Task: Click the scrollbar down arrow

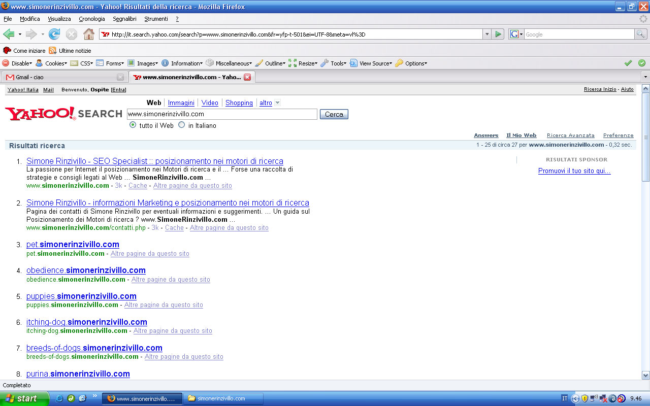Action: (x=646, y=376)
